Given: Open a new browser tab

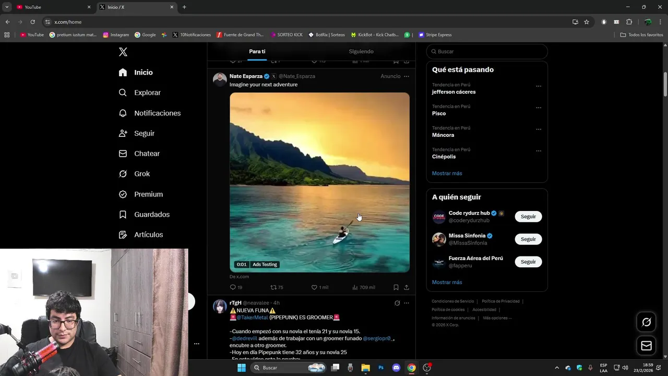Looking at the screenshot, I should 184,7.
